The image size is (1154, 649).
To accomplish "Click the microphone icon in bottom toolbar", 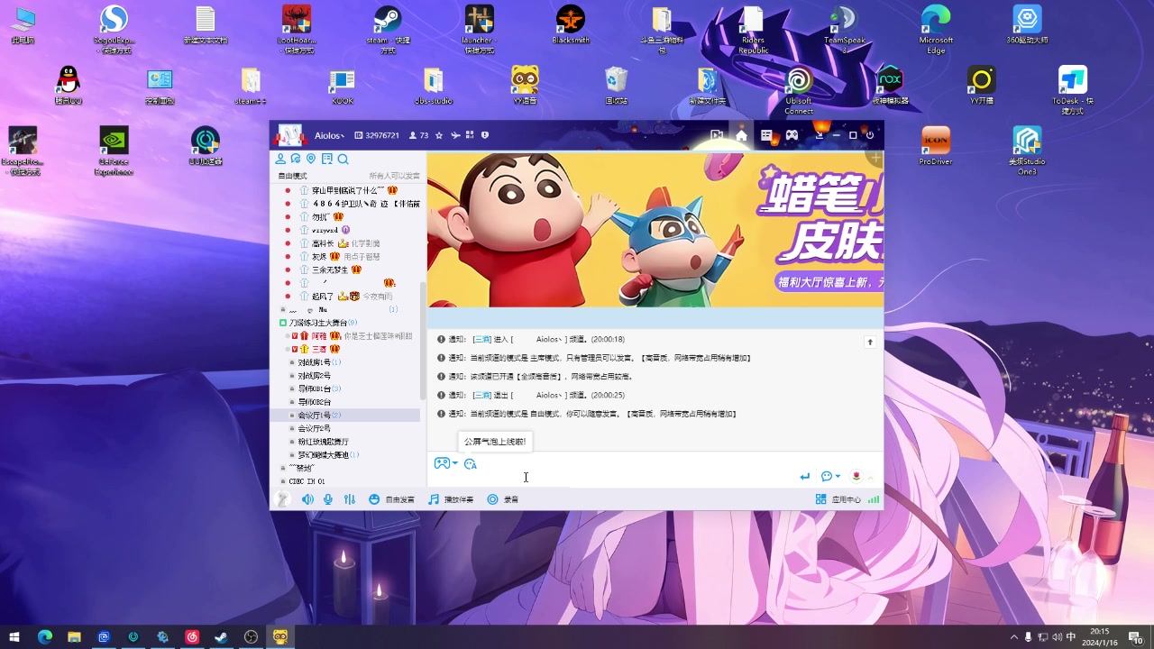I will [327, 498].
